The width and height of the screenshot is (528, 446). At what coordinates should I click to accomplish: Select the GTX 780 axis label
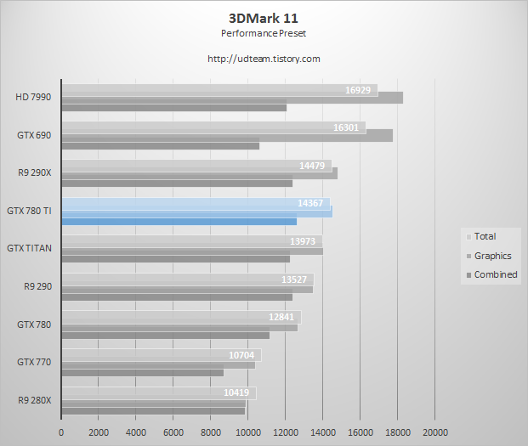click(34, 325)
